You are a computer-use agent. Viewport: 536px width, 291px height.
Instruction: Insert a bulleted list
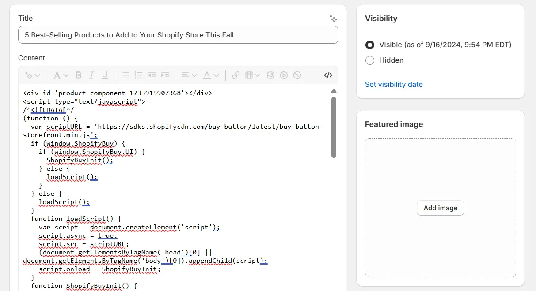pos(125,75)
